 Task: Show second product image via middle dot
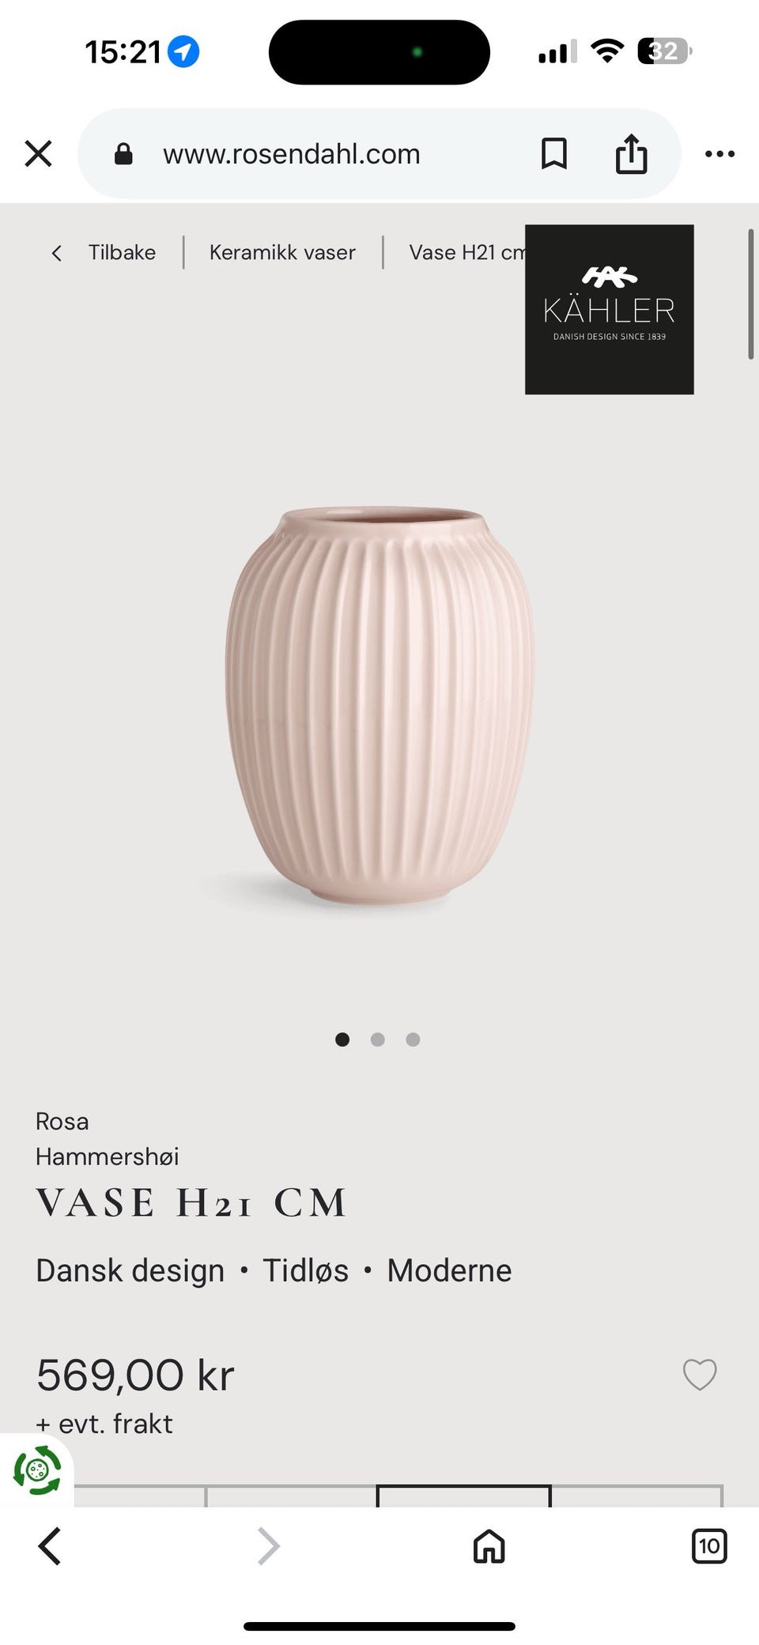tap(377, 1039)
